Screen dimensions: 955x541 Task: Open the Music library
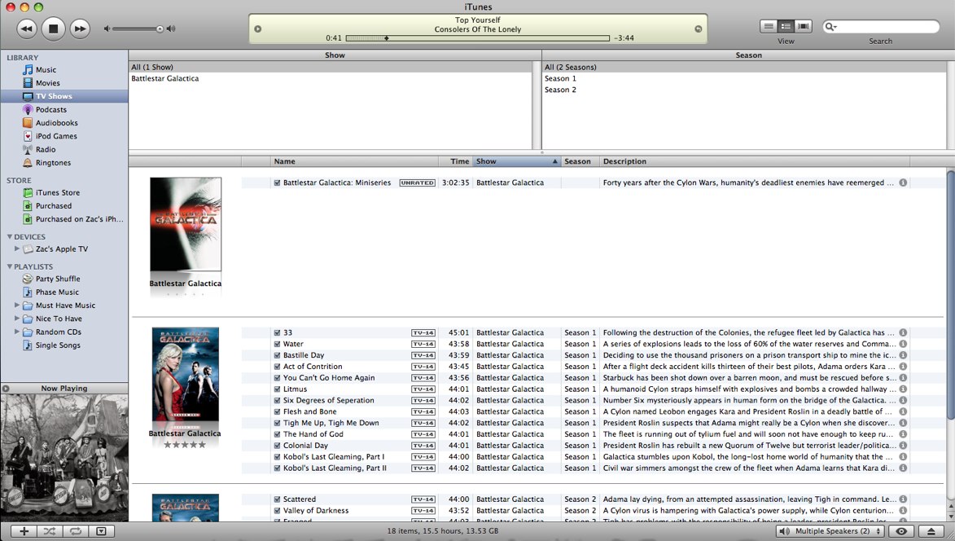(x=46, y=70)
